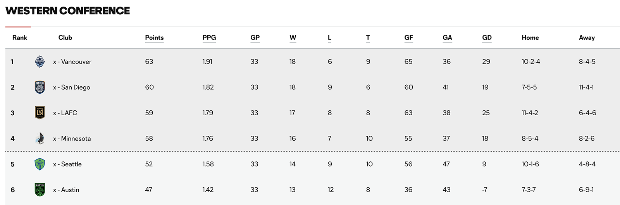Sort by GD goal difference header
The width and height of the screenshot is (620, 205).
(x=487, y=38)
